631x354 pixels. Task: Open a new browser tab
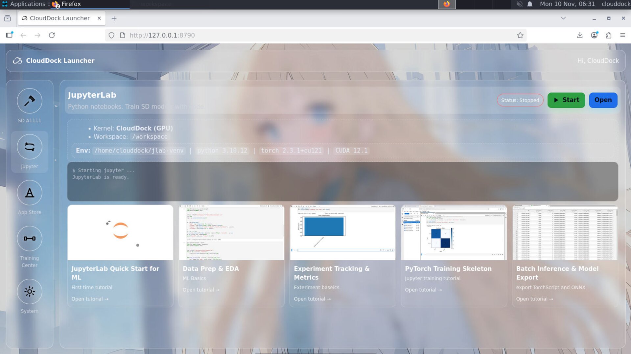coord(114,18)
